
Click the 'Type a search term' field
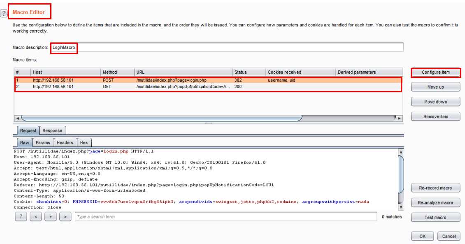click(226, 217)
